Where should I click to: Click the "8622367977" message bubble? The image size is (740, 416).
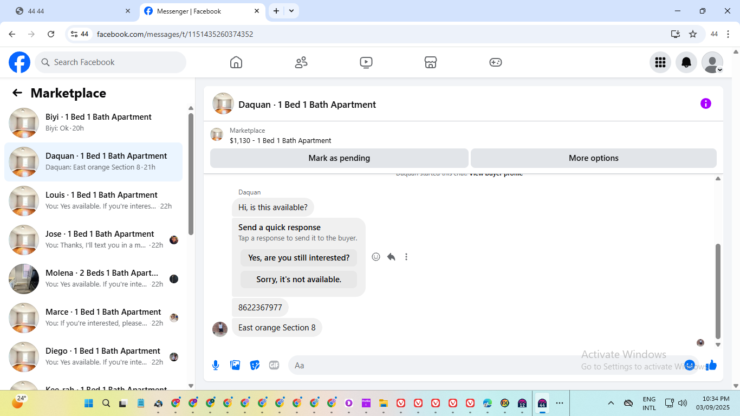(260, 308)
